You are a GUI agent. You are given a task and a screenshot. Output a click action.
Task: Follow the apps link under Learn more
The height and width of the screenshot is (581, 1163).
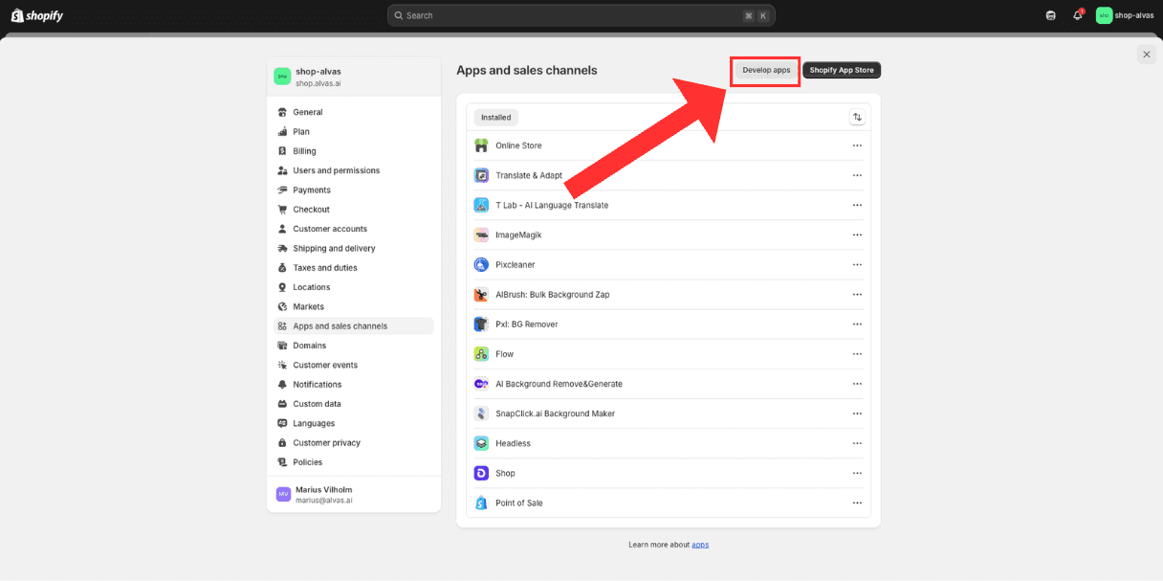700,545
